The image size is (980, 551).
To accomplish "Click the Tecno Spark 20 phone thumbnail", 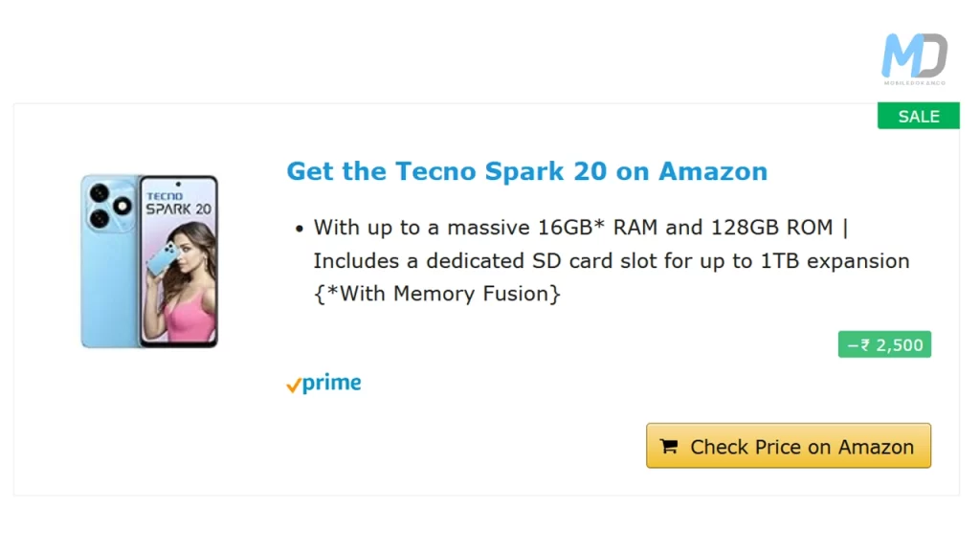I will 150,259.
